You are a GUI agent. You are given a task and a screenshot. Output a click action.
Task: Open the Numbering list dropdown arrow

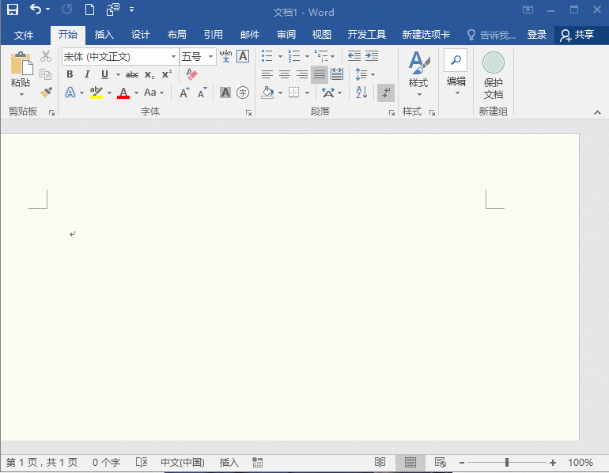click(x=307, y=56)
